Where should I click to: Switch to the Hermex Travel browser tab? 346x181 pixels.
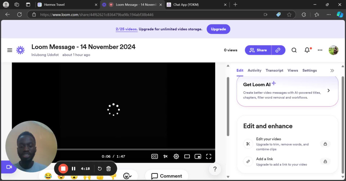[x=67, y=4]
